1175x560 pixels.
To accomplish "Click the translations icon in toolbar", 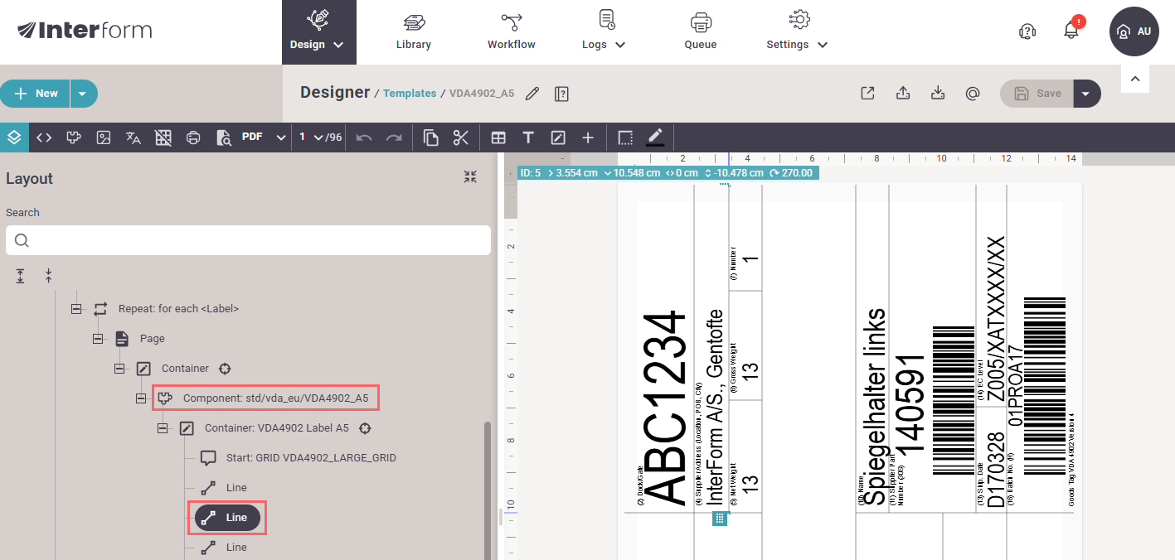I will (x=133, y=138).
